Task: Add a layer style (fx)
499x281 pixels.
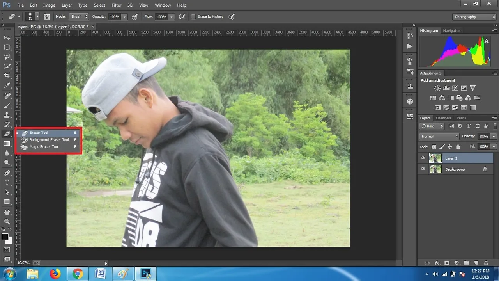Action: [437, 263]
